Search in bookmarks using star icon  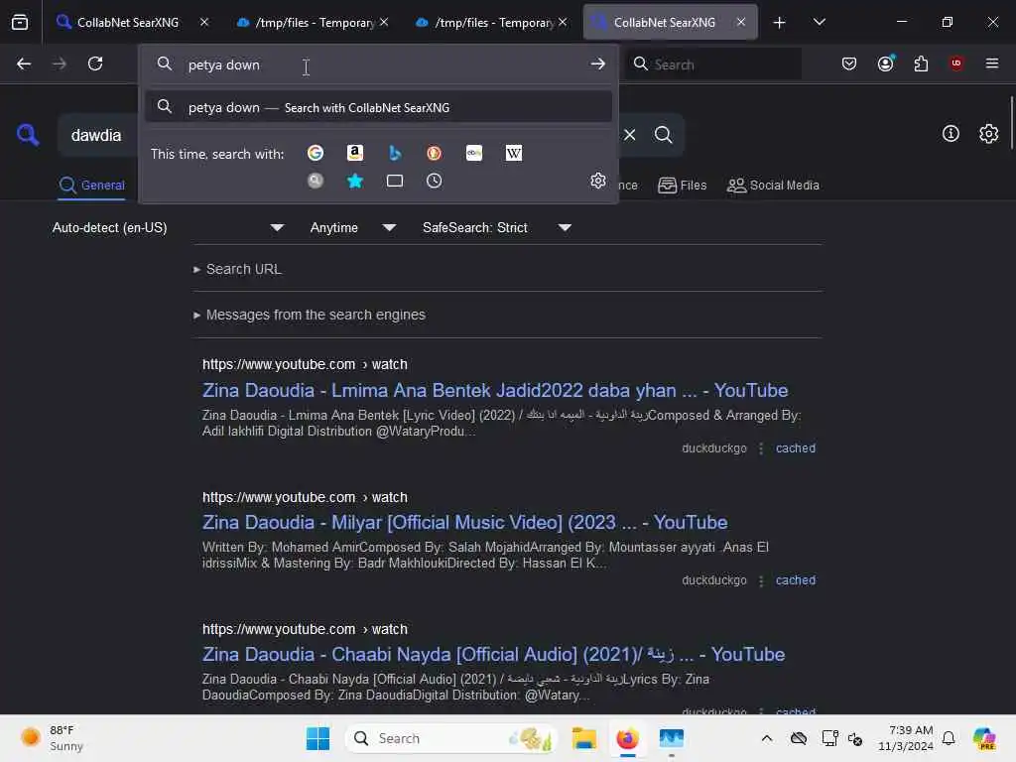point(354,181)
